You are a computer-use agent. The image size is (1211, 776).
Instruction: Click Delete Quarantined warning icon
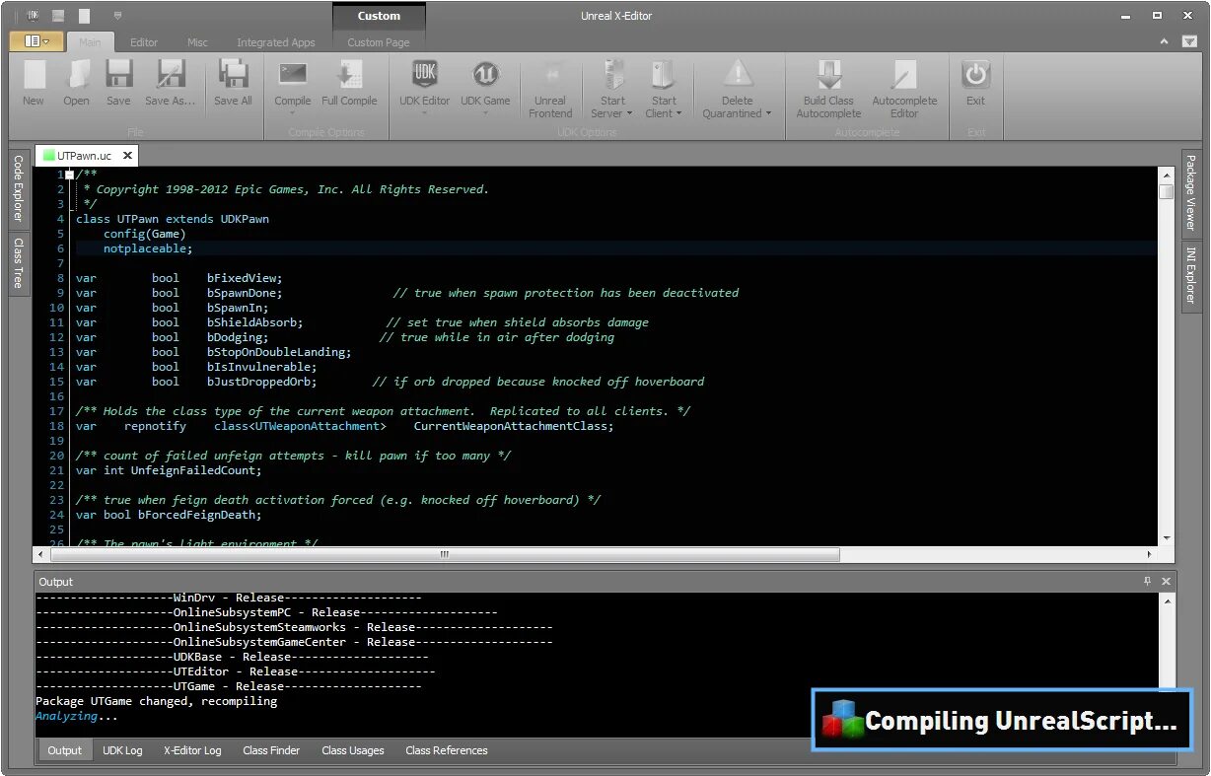(737, 76)
